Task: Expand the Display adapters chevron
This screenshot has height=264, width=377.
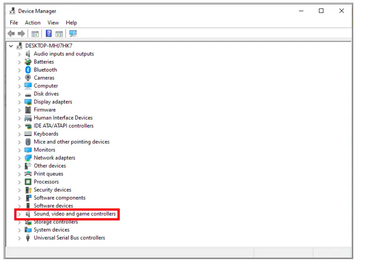Action: [19, 102]
